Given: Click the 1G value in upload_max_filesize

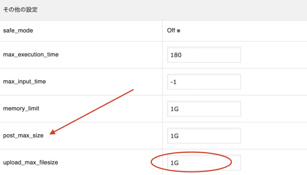Looking at the screenshot, I should click(x=175, y=163).
